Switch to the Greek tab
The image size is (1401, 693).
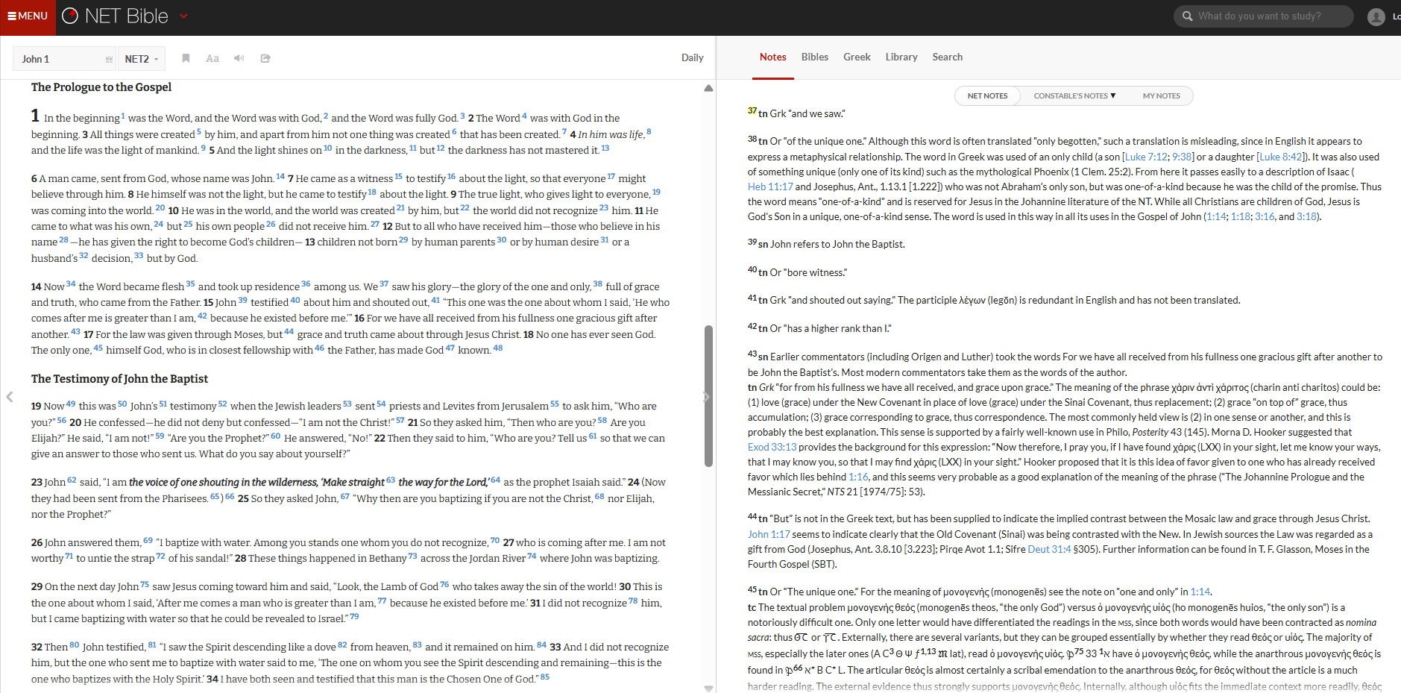(857, 57)
